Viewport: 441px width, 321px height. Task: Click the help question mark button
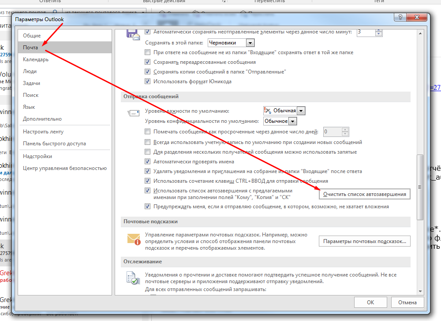[401, 18]
